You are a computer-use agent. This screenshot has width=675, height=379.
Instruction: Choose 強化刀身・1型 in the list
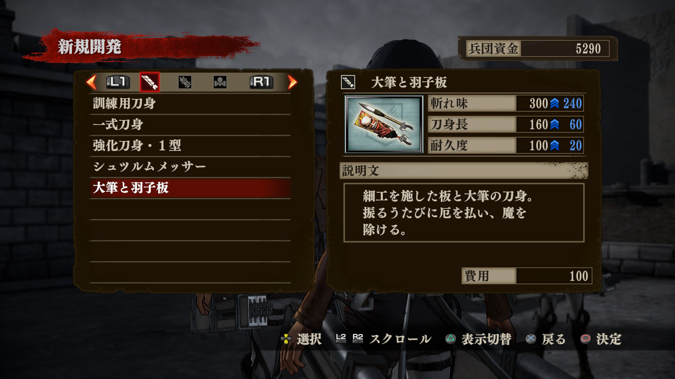tap(190, 146)
